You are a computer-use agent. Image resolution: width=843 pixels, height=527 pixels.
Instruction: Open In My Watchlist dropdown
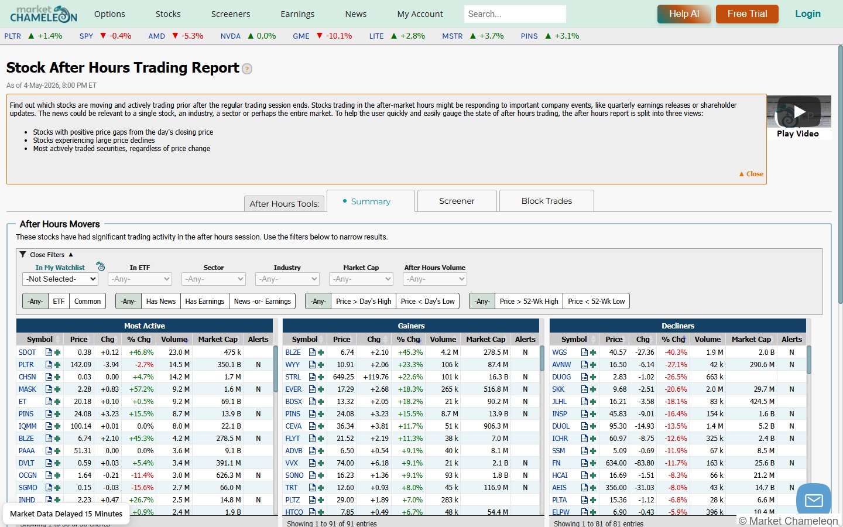click(x=60, y=279)
